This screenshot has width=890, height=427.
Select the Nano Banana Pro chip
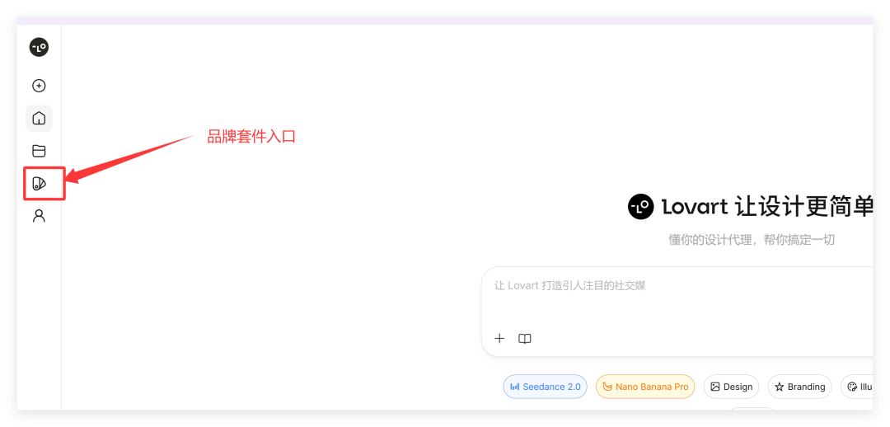pyautogui.click(x=645, y=387)
